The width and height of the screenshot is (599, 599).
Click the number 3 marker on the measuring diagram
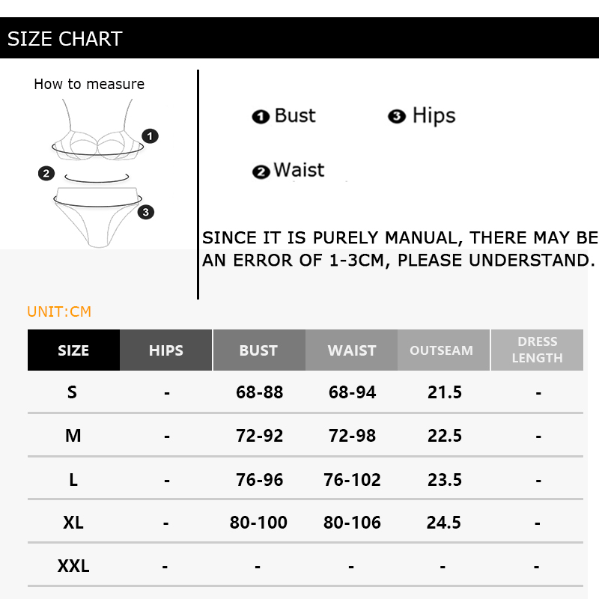(146, 212)
